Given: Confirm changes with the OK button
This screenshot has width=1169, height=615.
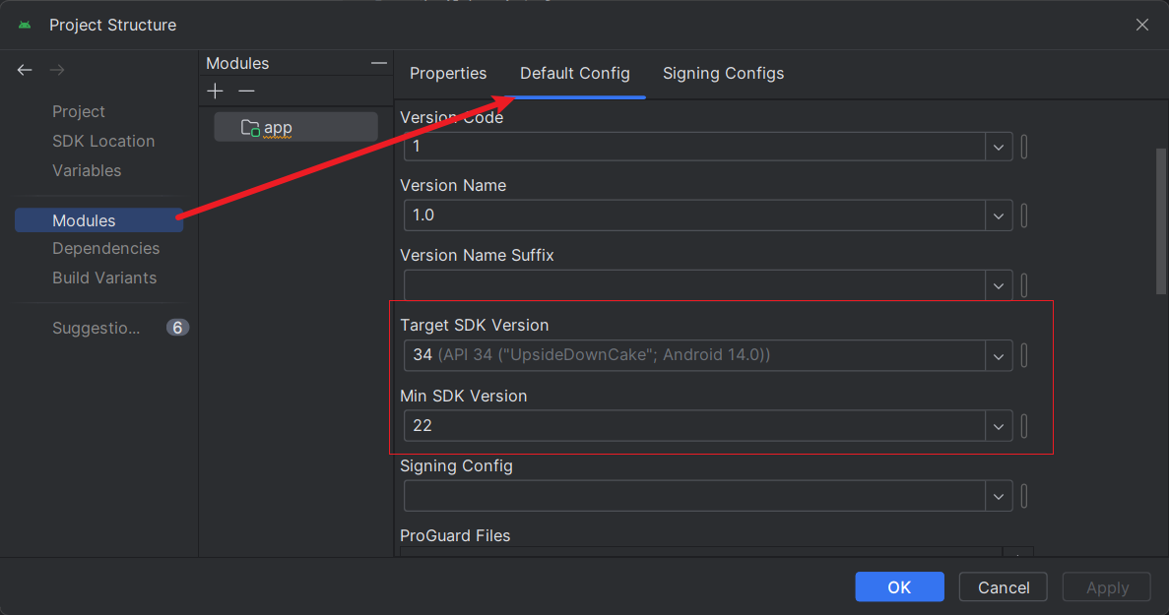Looking at the screenshot, I should click(899, 586).
